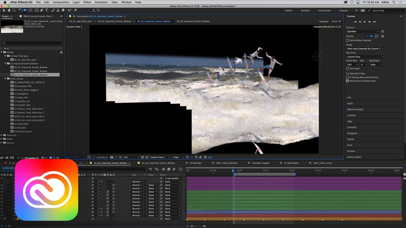Screen dimensions: 406x228
Task: Click the current time indicator in timeline
Action: (233, 171)
